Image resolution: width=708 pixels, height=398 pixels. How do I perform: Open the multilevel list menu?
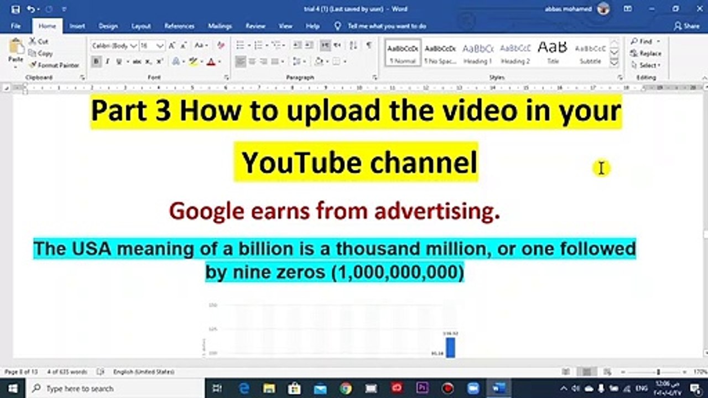click(278, 45)
